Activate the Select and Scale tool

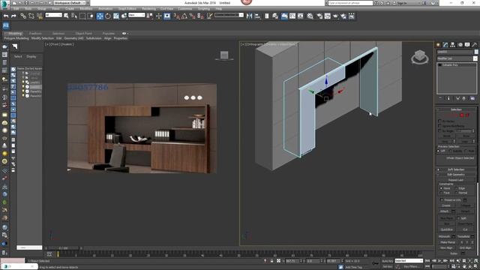(x=116, y=16)
